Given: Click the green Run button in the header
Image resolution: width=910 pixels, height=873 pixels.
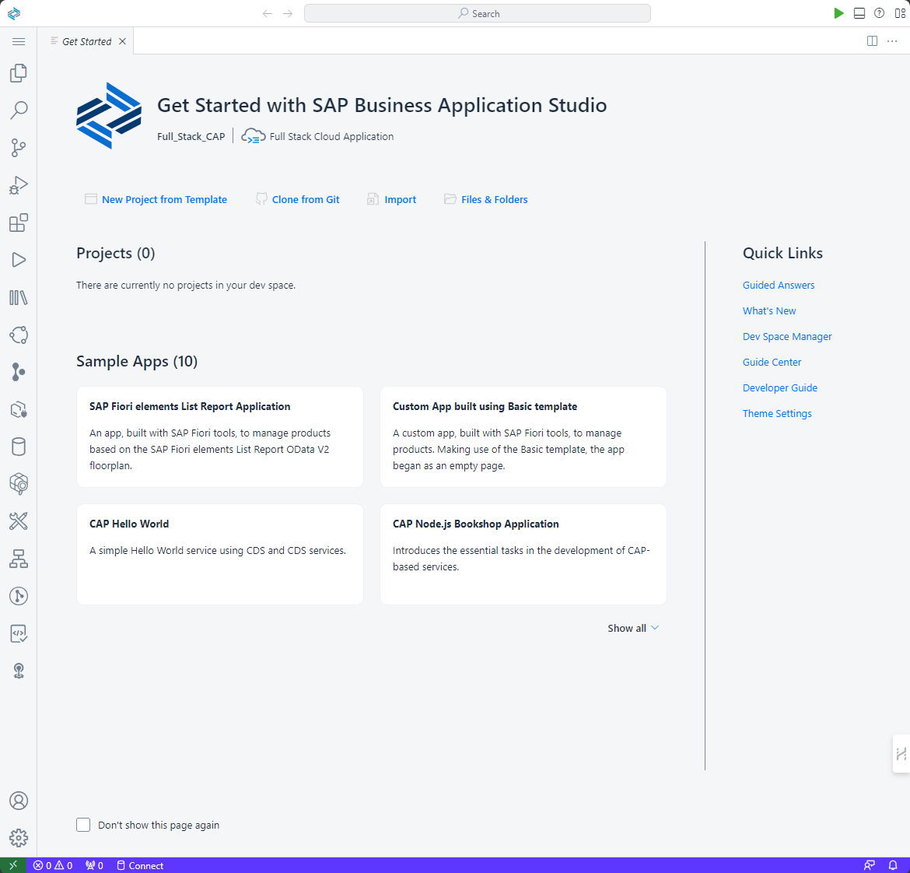Looking at the screenshot, I should tap(838, 13).
